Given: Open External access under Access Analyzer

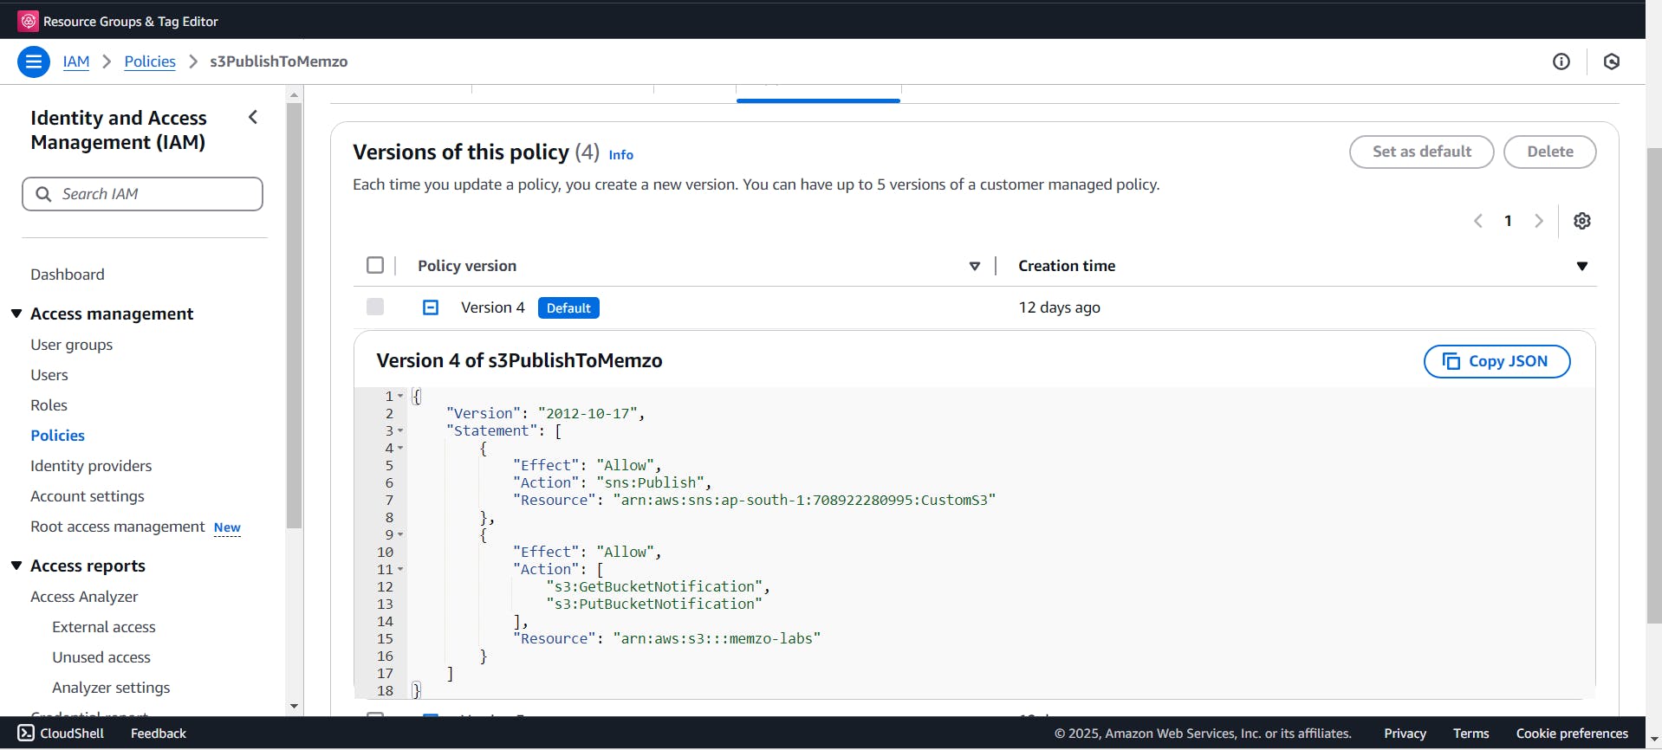Looking at the screenshot, I should [104, 627].
